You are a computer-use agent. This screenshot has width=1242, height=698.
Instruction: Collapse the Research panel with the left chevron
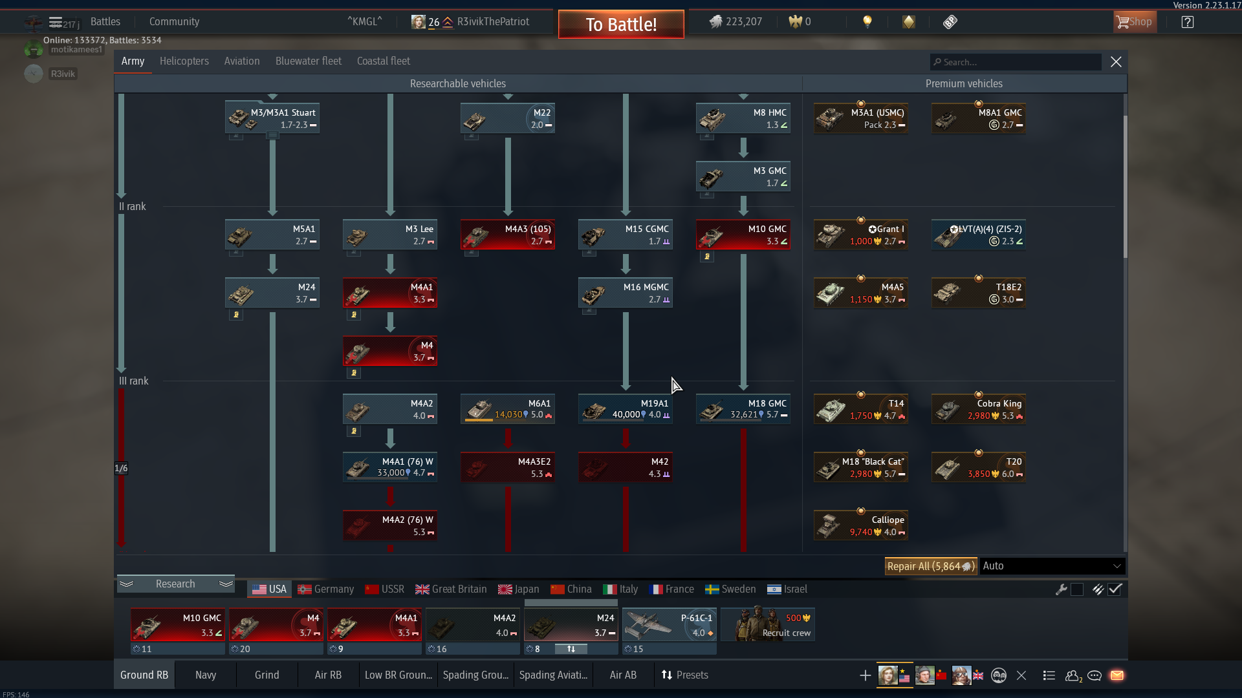127,584
